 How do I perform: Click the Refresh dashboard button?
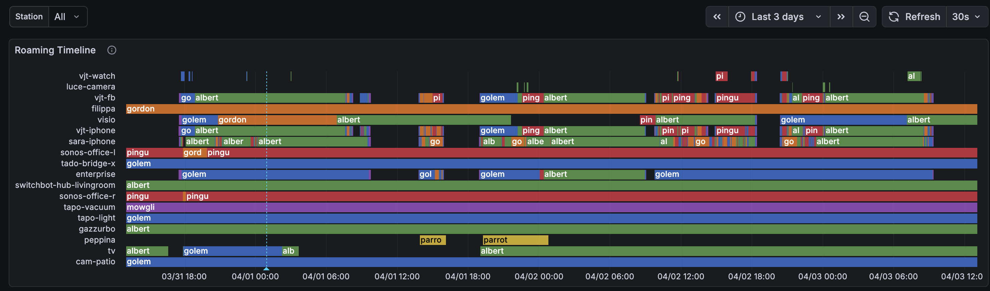pyautogui.click(x=914, y=17)
